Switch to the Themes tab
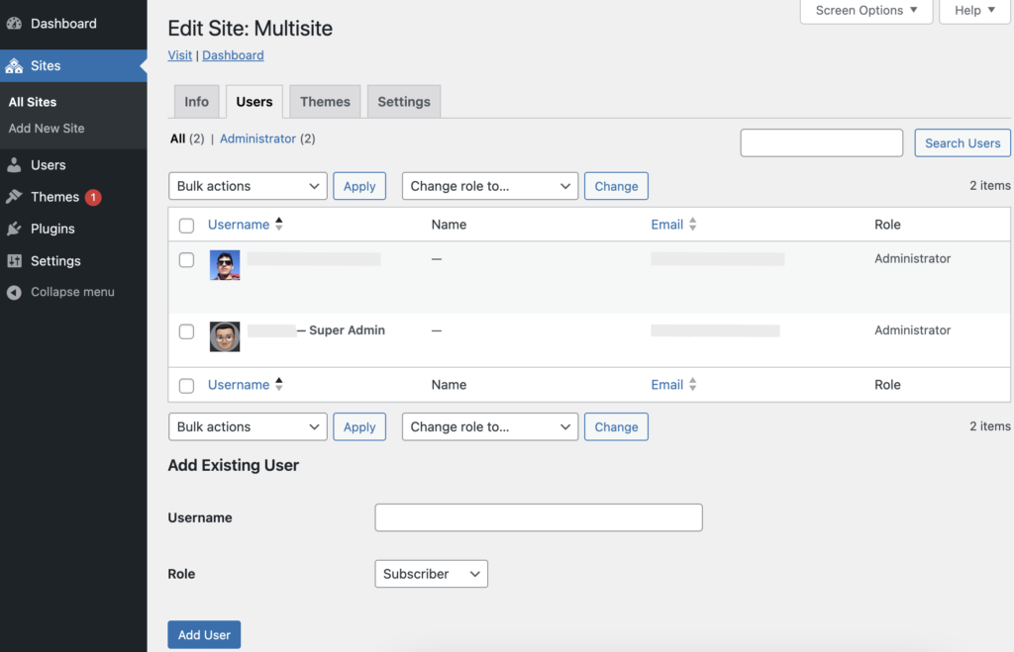The width and height of the screenshot is (1014, 652). pos(325,102)
